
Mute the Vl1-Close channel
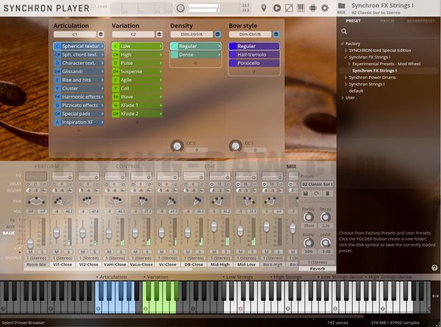[x=56, y=252]
